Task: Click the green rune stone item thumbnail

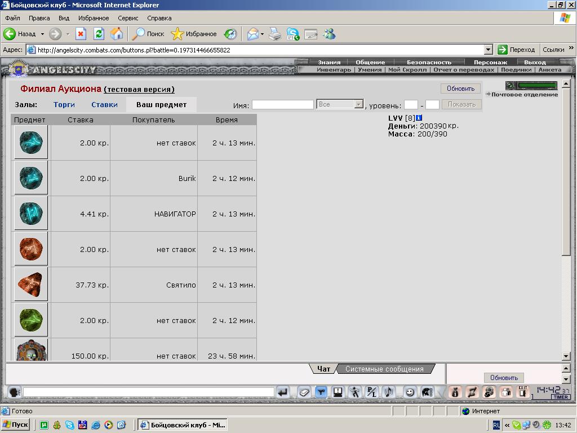Action: 31,320
